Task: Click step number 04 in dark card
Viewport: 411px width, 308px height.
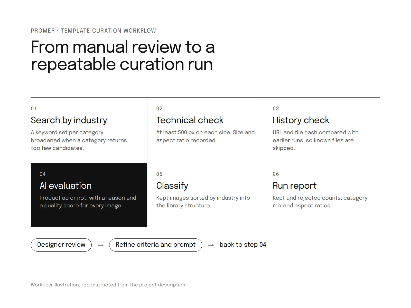Action: [x=43, y=174]
